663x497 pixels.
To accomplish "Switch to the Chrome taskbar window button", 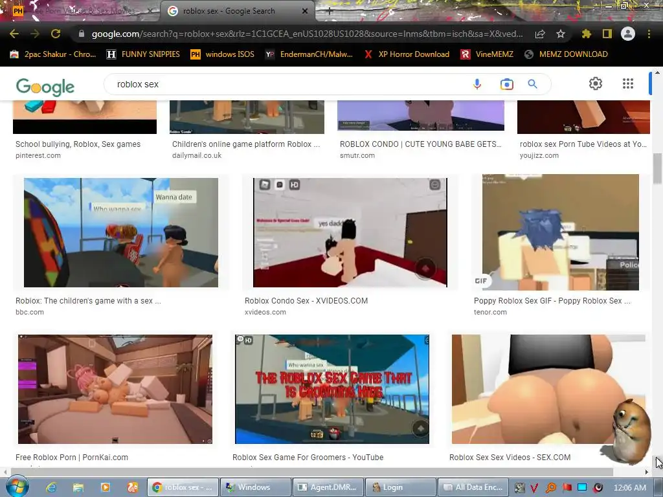I will (x=183, y=487).
